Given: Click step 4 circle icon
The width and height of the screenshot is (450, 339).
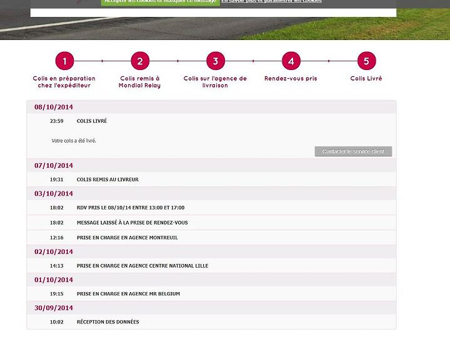Looking at the screenshot, I should pyautogui.click(x=291, y=61).
